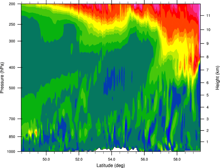Screen dimensions: 220x168
Task: Pick the 7 km height label
Action: click(x=208, y=70)
